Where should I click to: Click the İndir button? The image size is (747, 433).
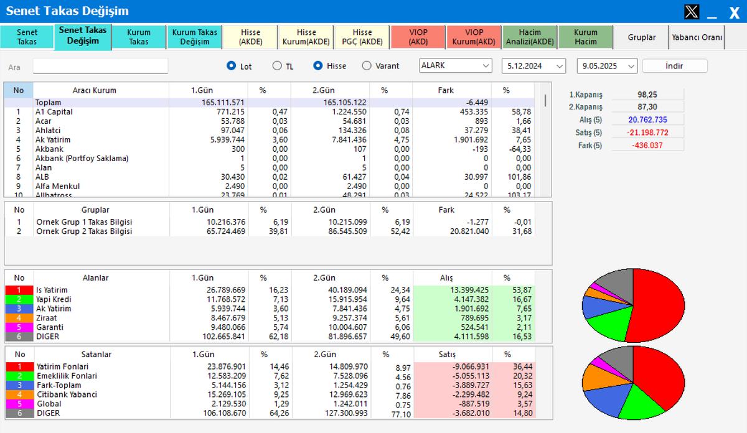(675, 65)
